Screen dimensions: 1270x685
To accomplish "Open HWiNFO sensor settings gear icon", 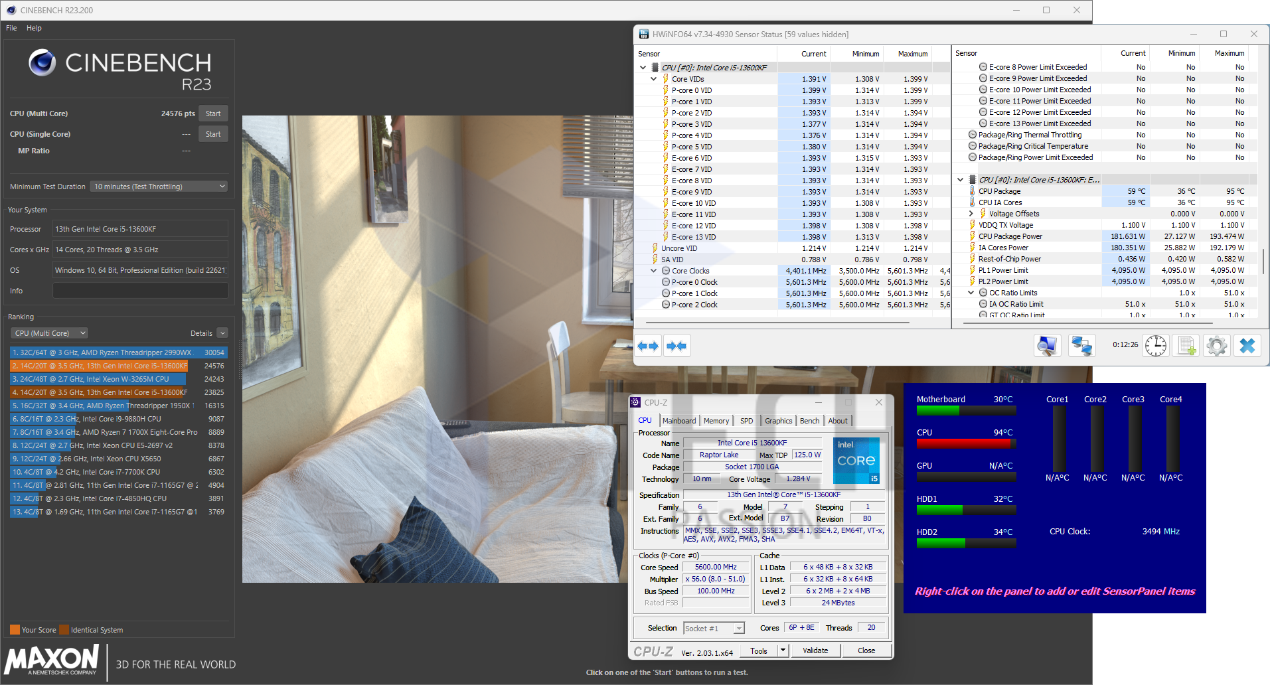I will 1216,346.
